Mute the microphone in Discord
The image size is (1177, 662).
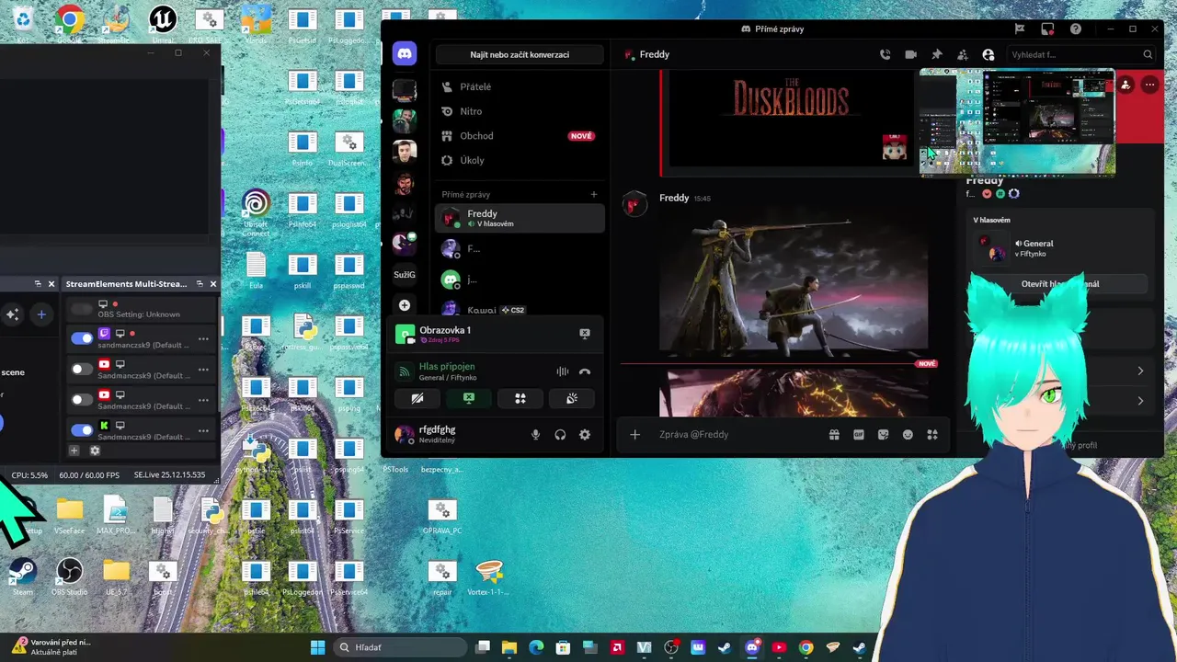535,434
